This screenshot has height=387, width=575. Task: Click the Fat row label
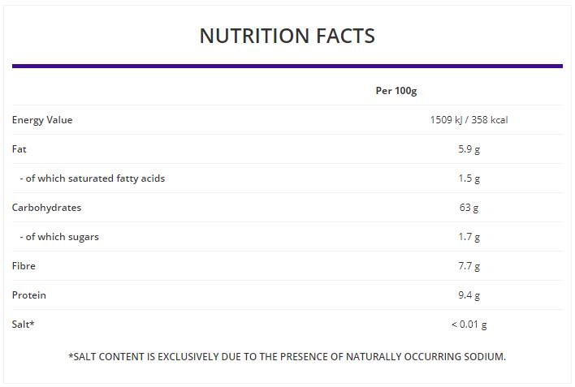[x=19, y=149]
